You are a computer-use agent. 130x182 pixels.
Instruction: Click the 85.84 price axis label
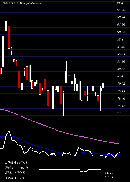coord(121,54)
